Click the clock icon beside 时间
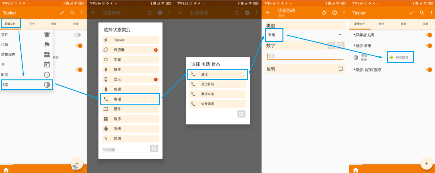 [47, 75]
